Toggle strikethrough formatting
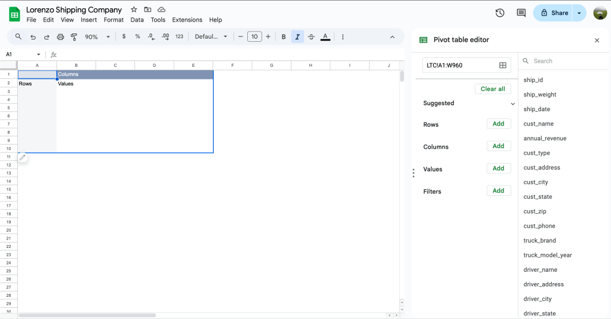 [311, 36]
